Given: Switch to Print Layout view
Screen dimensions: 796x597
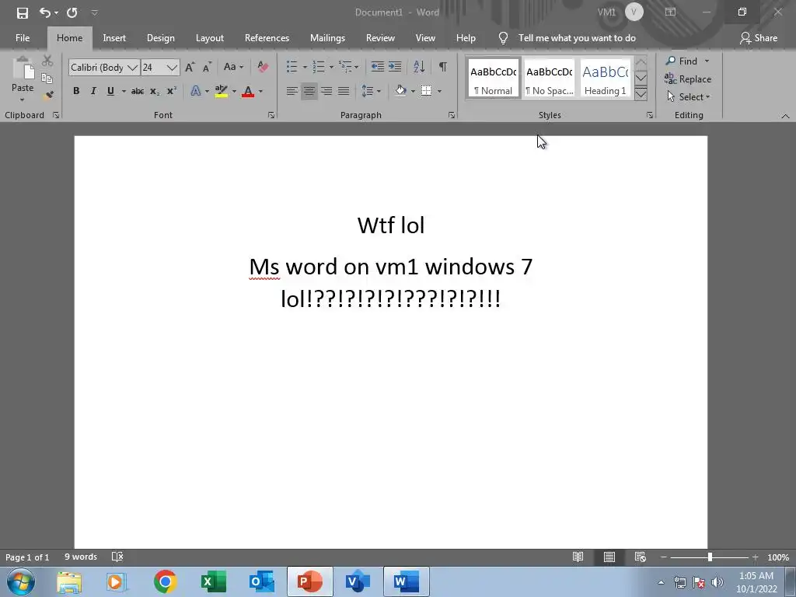Looking at the screenshot, I should [x=609, y=557].
